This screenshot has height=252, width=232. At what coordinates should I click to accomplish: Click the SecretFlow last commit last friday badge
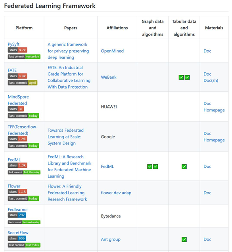pos(24,245)
